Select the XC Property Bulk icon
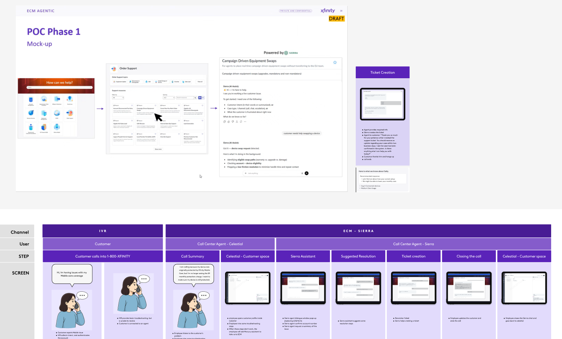 [x=44, y=127]
